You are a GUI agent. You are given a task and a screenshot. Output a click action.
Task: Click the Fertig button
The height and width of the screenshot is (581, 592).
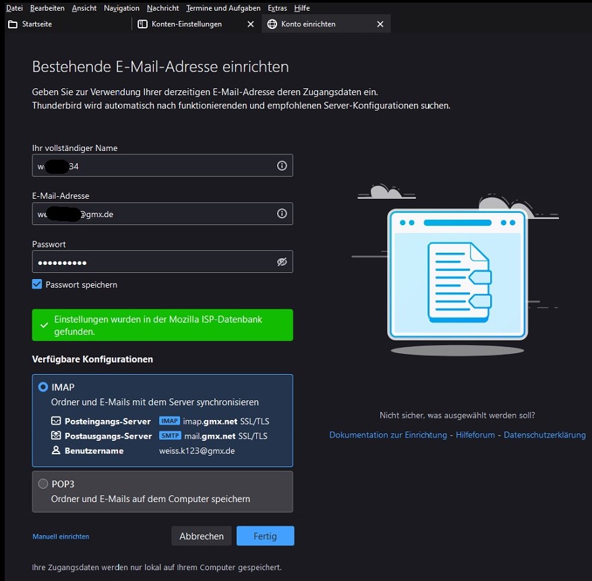pos(265,536)
